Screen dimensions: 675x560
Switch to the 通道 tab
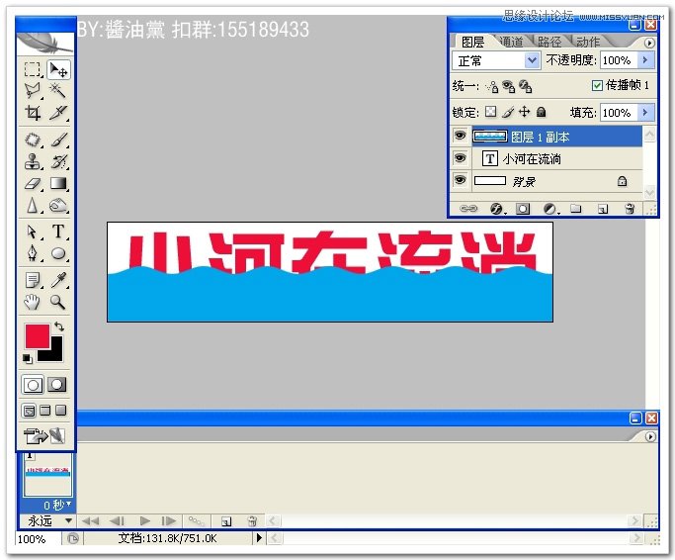pyautogui.click(x=511, y=42)
